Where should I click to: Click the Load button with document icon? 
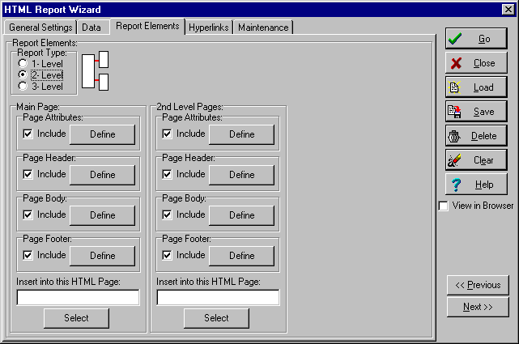click(476, 87)
